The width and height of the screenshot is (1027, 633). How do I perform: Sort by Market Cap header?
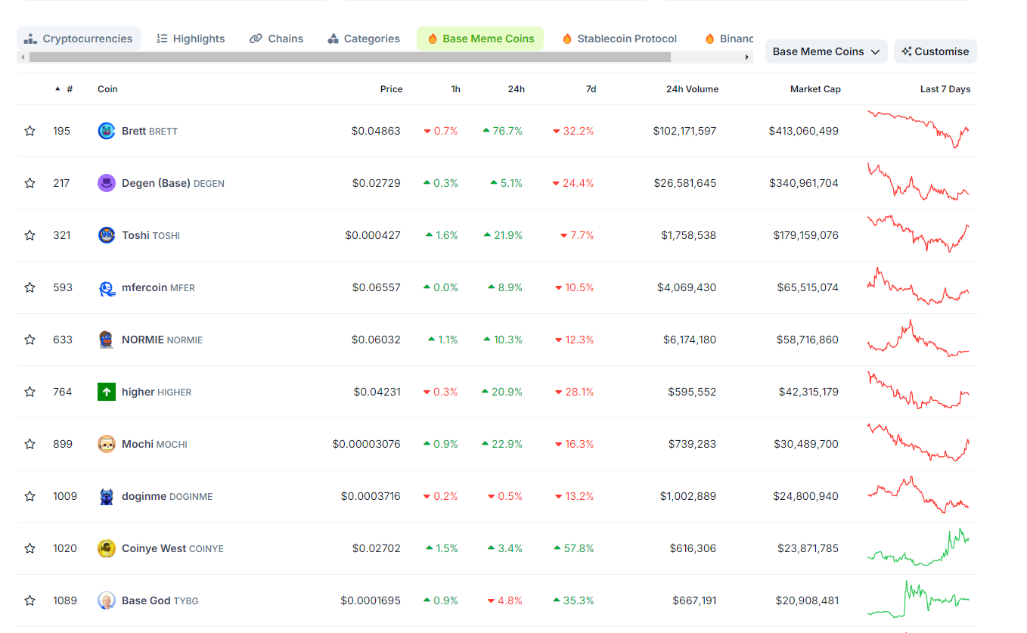pos(815,89)
